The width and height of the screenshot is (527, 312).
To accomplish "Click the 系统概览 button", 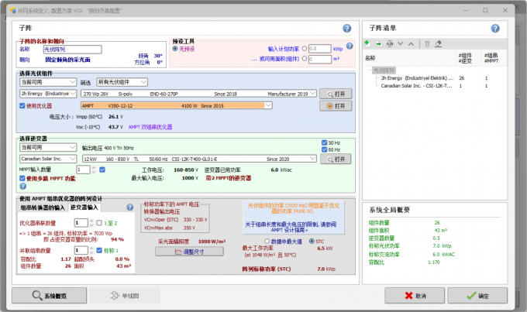I will (x=50, y=296).
